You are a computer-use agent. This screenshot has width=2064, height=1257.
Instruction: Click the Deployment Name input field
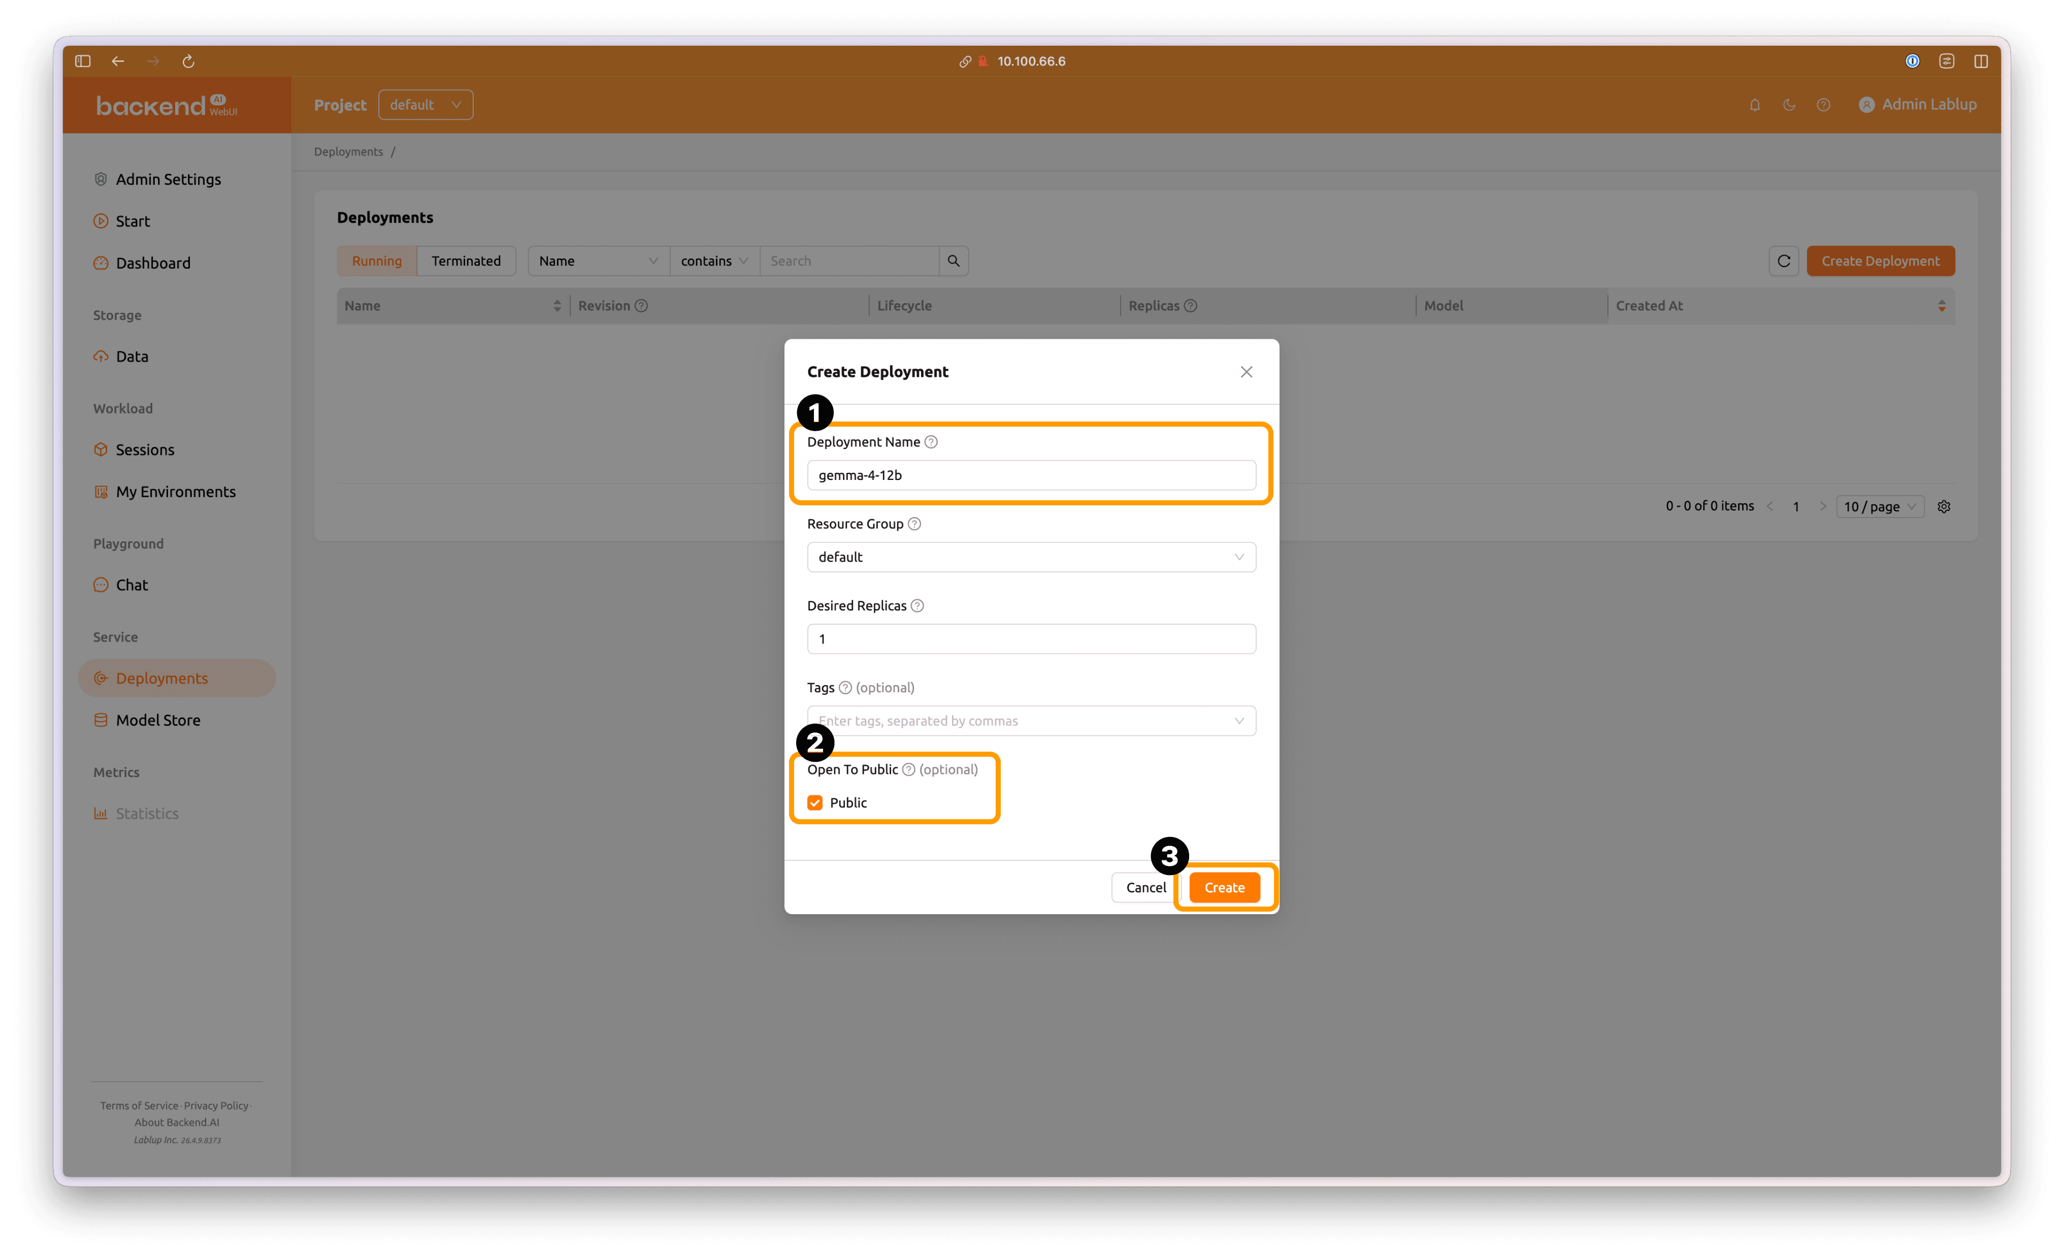pos(1031,475)
